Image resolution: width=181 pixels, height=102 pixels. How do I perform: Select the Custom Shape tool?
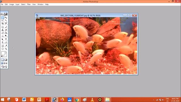pyautogui.click(x=6, y=42)
